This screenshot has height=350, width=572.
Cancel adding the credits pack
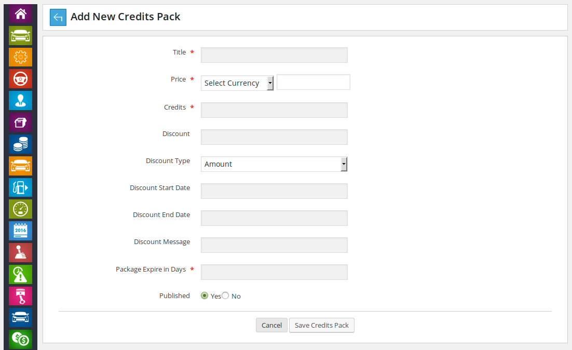point(271,325)
